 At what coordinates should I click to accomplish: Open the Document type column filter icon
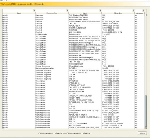(67, 10)
